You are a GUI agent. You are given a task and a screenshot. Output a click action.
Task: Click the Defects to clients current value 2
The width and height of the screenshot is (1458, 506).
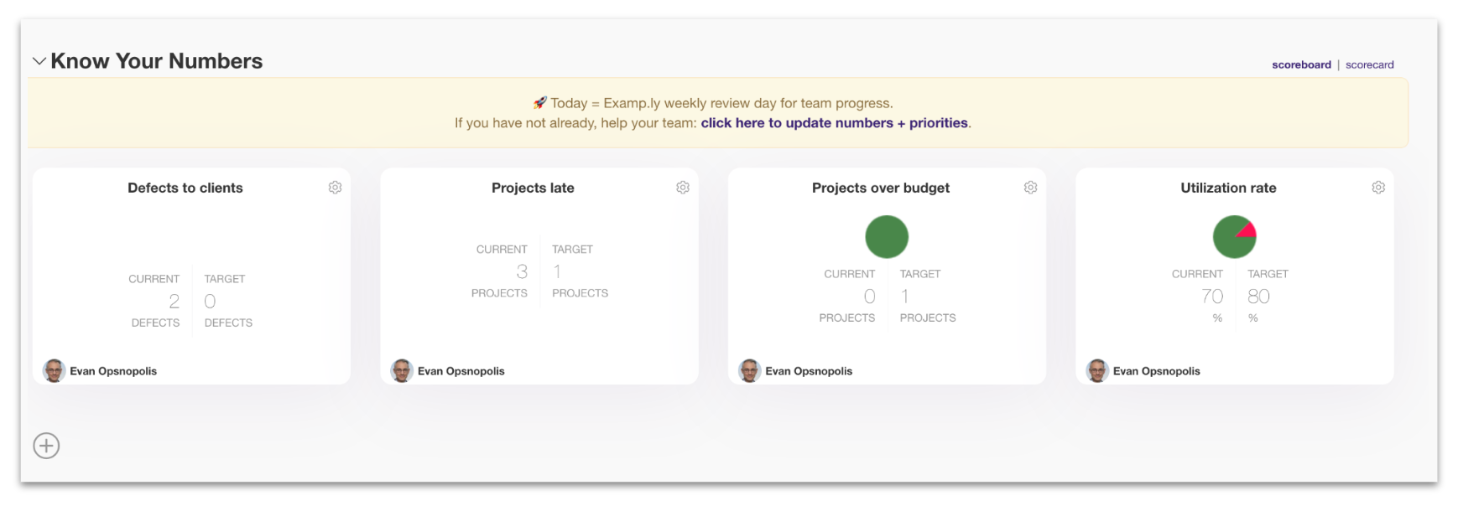point(174,302)
